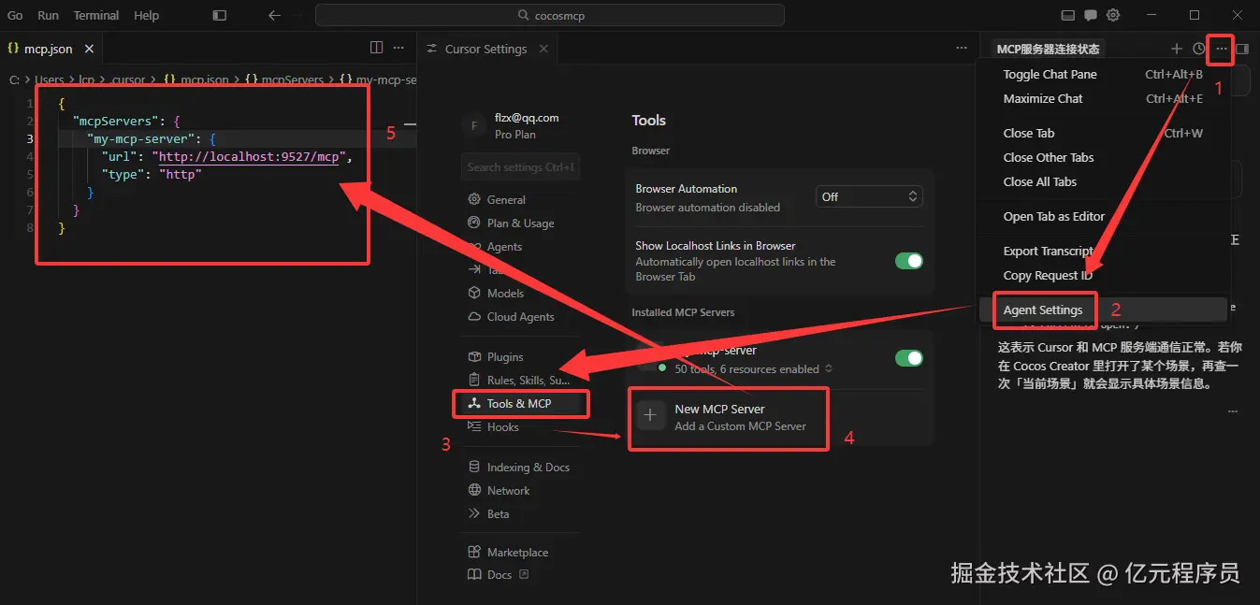Image resolution: width=1260 pixels, height=605 pixels.
Task: Disable the my-mcp-server toggle switch
Action: 908,358
